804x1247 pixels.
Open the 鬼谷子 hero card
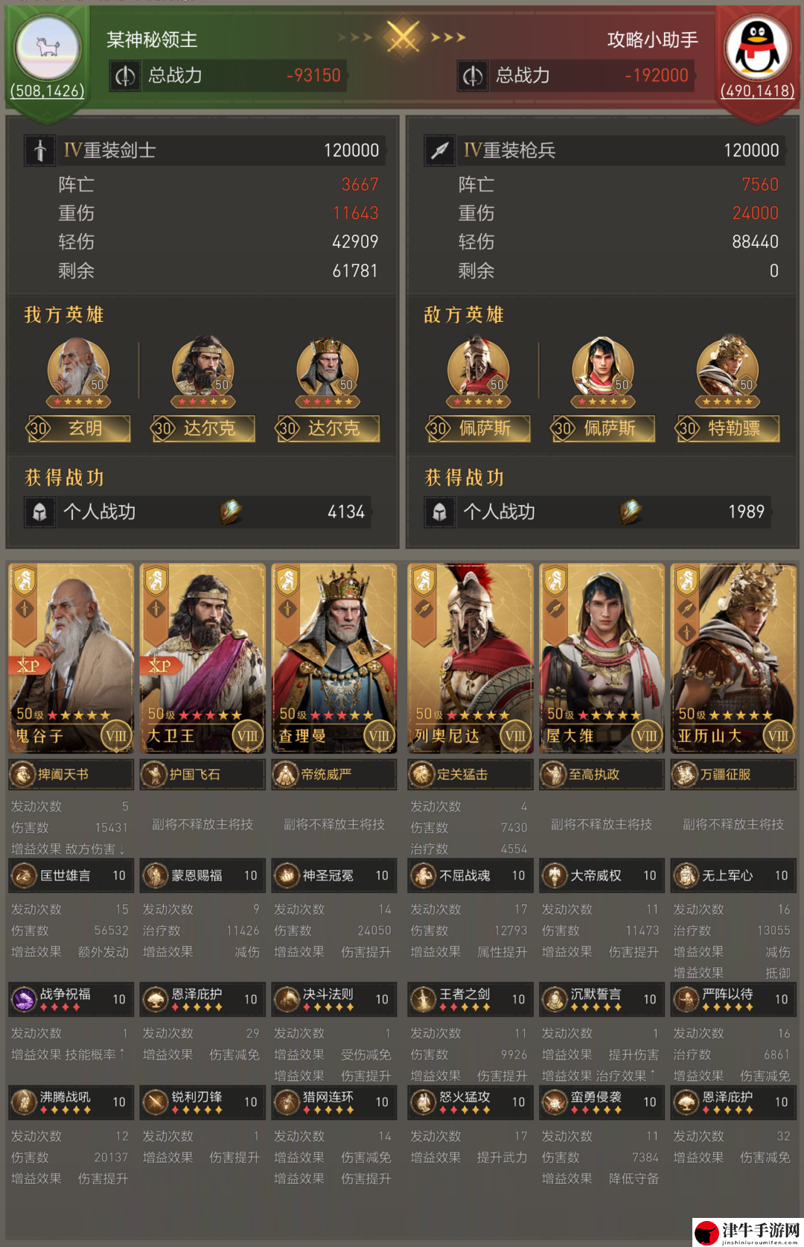click(x=71, y=659)
